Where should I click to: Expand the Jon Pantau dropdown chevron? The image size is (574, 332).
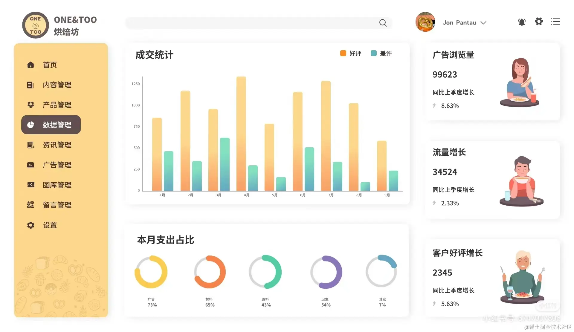483,23
